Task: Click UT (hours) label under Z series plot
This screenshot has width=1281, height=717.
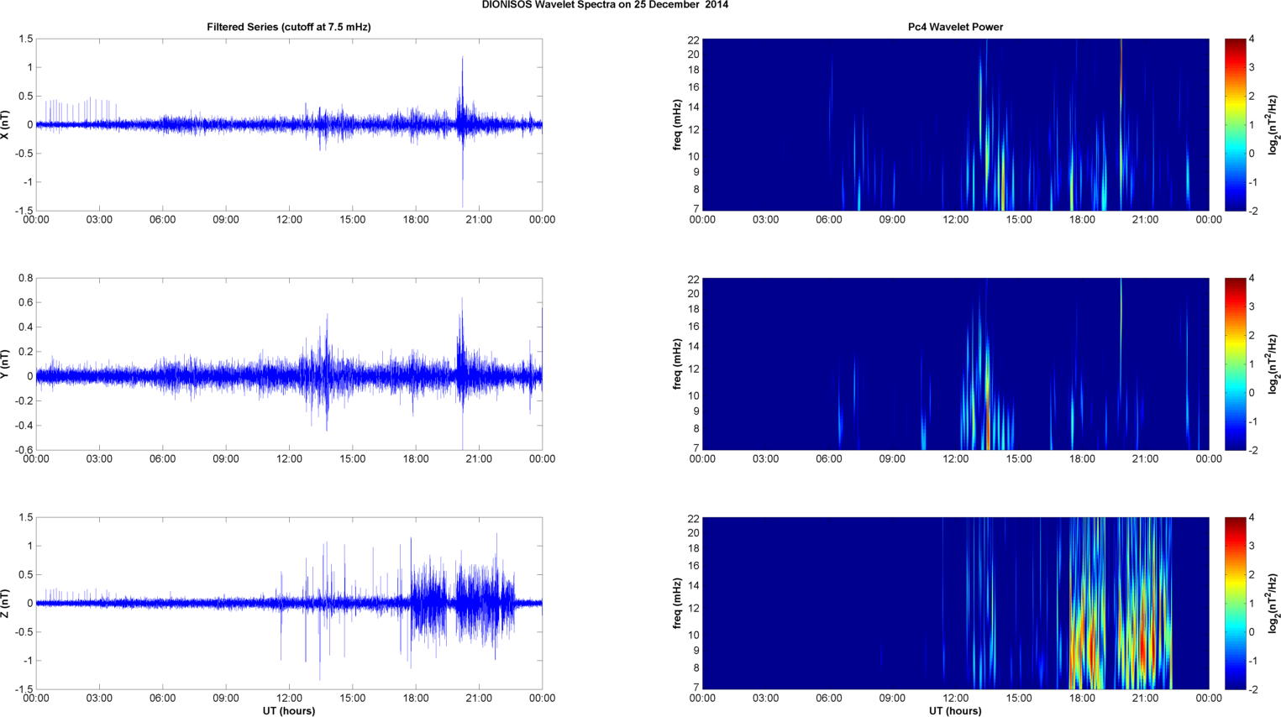Action: pos(289,710)
